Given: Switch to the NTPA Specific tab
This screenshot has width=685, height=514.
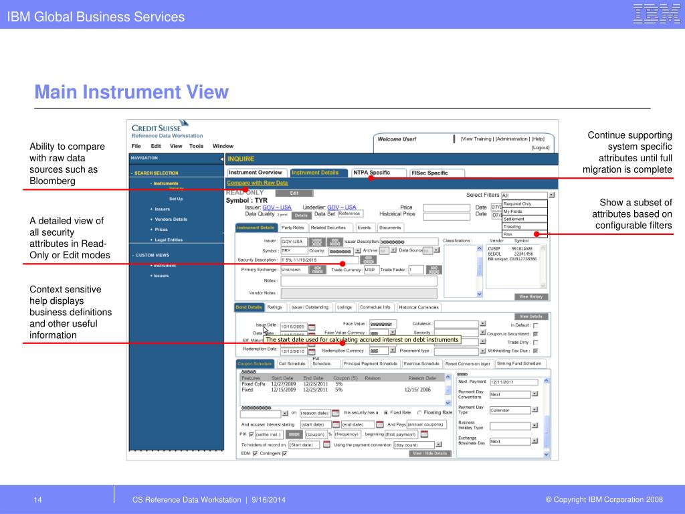Looking at the screenshot, I should (x=379, y=173).
